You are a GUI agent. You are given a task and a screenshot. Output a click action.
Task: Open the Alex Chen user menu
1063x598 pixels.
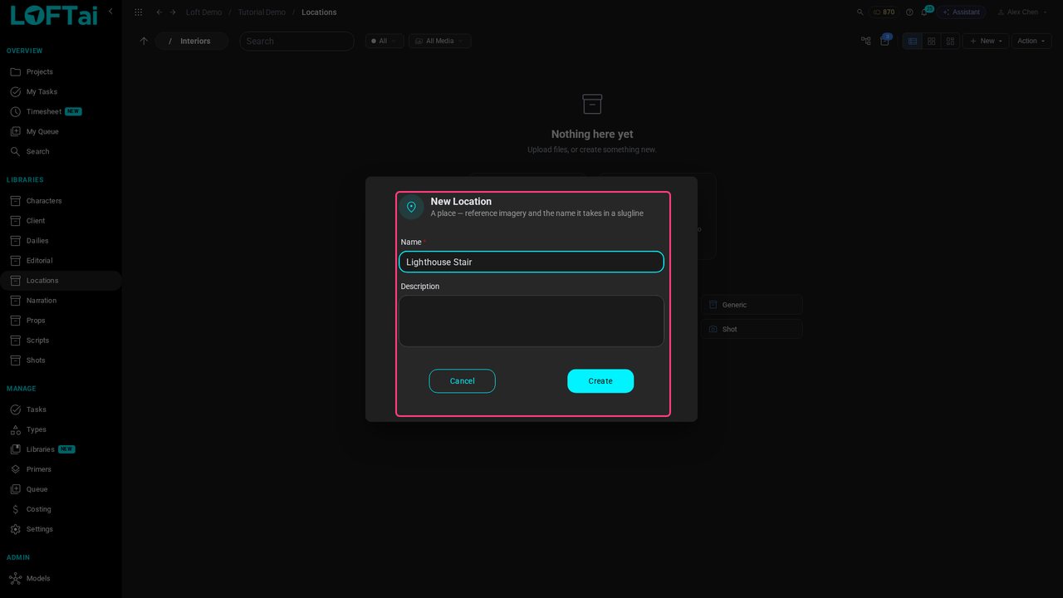point(1022,12)
